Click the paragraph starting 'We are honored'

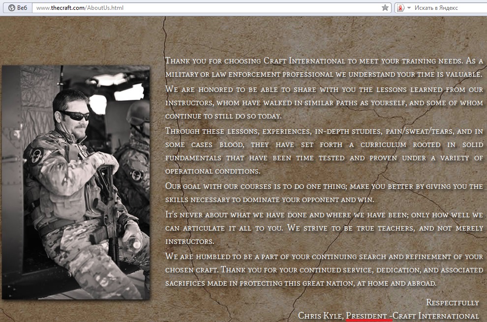324,103
